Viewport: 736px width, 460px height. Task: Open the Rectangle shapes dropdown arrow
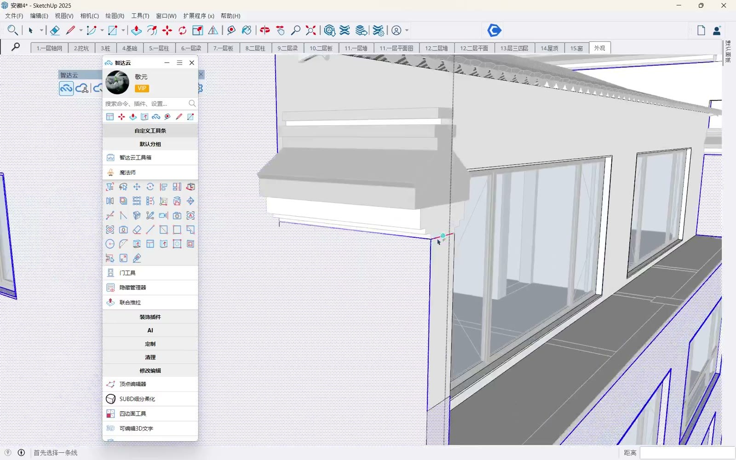click(123, 30)
